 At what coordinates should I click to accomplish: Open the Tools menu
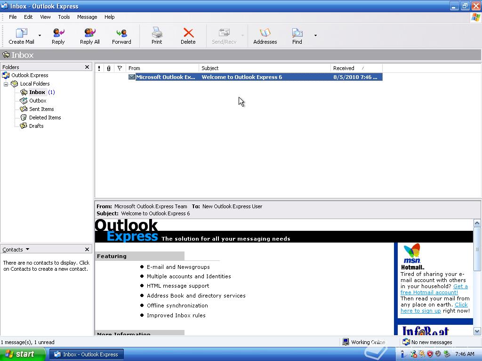[64, 17]
